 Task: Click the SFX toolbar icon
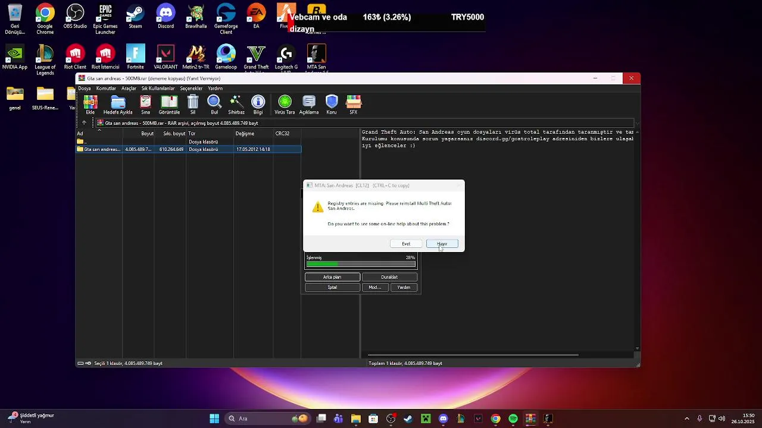pyautogui.click(x=354, y=105)
